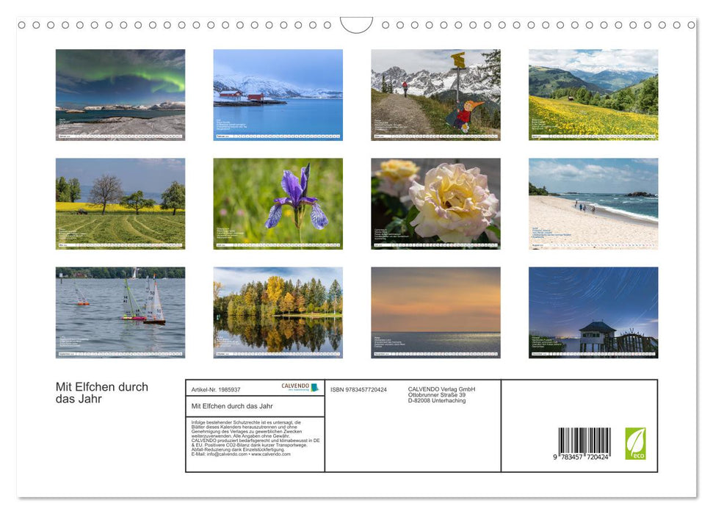Select the yellow flower alpine meadow photo
The width and height of the screenshot is (713, 514).
[593, 94]
